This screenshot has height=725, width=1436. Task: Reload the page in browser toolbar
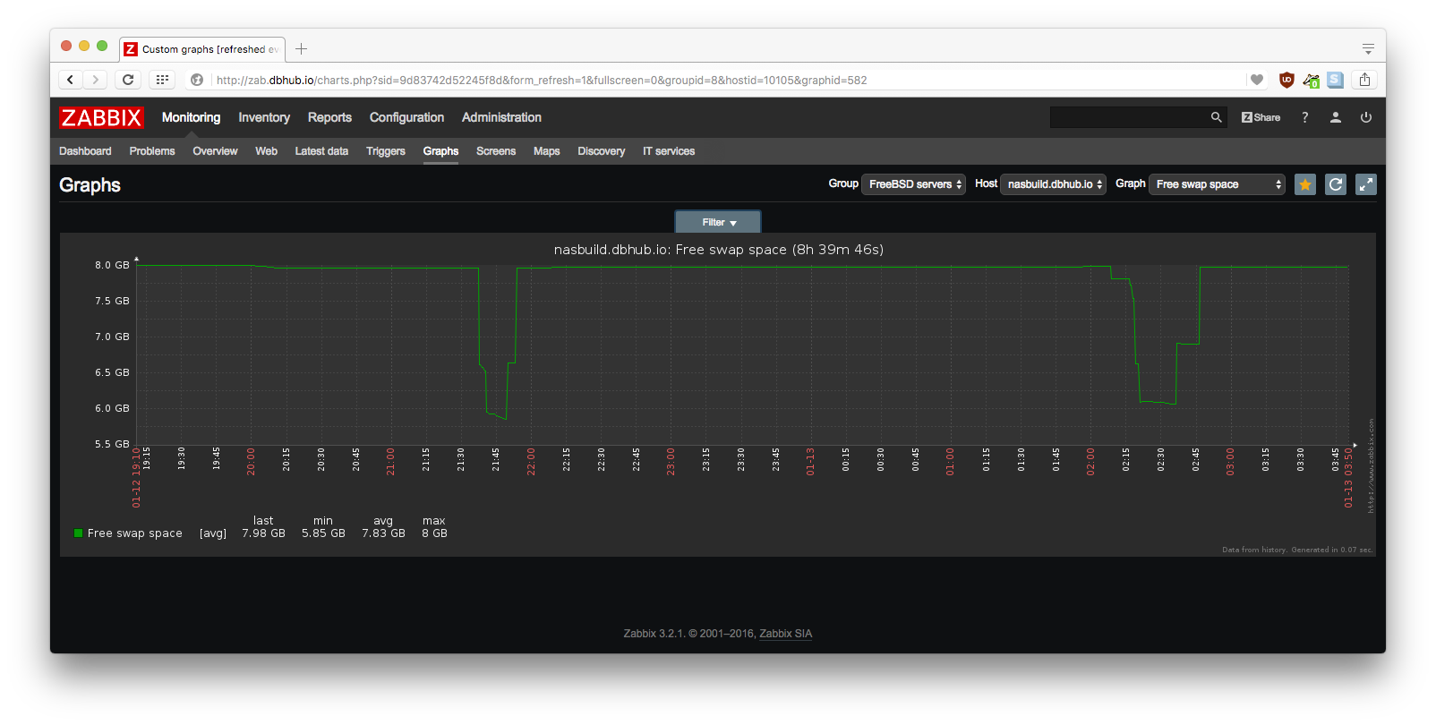pos(128,80)
